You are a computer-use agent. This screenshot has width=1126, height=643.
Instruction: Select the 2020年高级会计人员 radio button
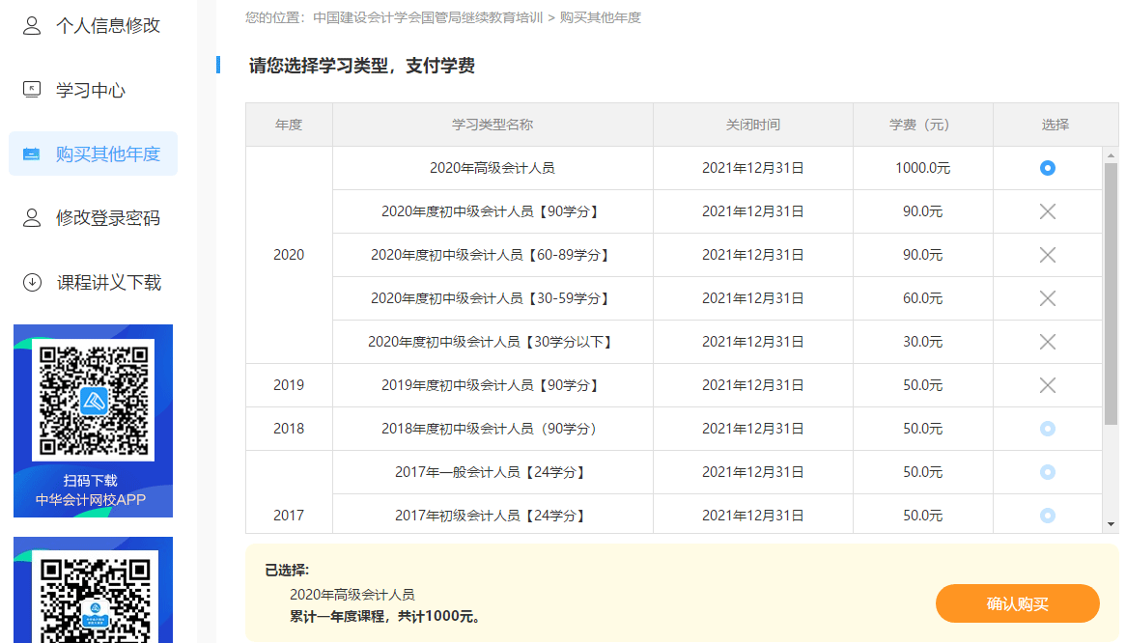(x=1047, y=168)
